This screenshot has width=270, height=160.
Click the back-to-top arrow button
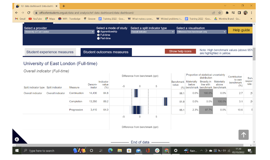point(244,135)
